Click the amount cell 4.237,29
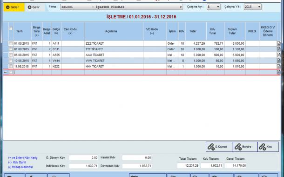 click(196, 43)
